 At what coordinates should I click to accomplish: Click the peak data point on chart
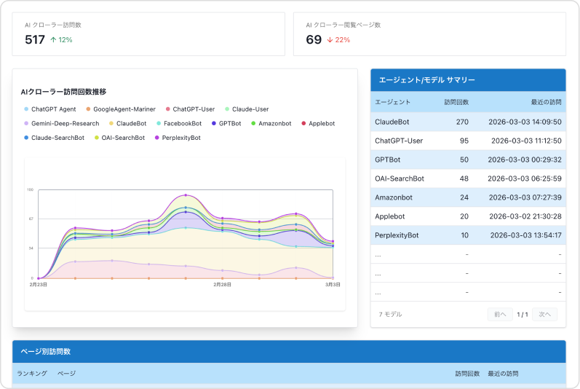186,195
